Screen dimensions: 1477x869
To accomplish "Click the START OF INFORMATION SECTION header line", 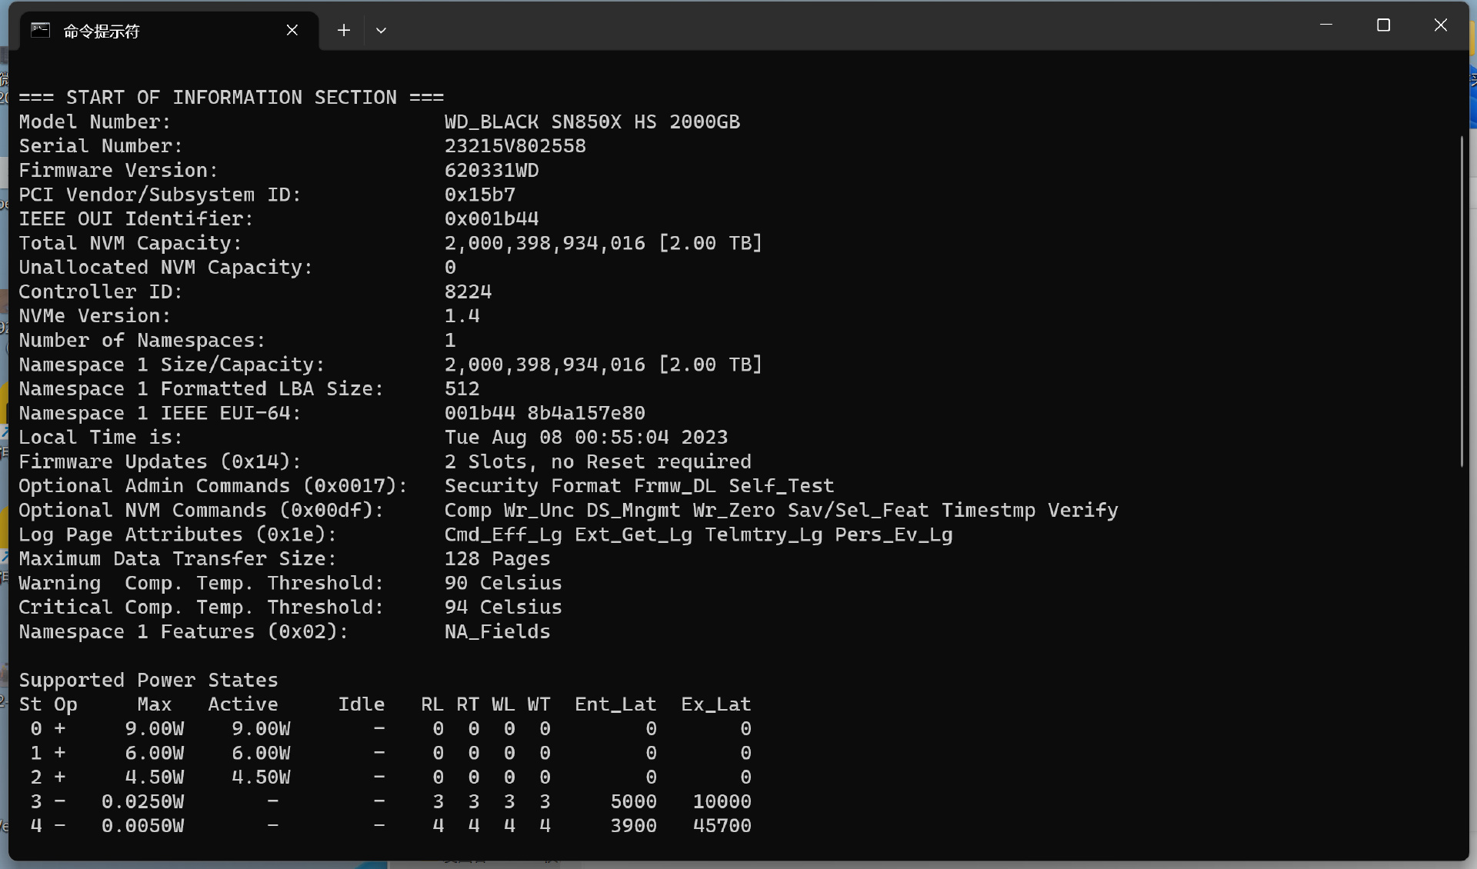I will click(231, 98).
